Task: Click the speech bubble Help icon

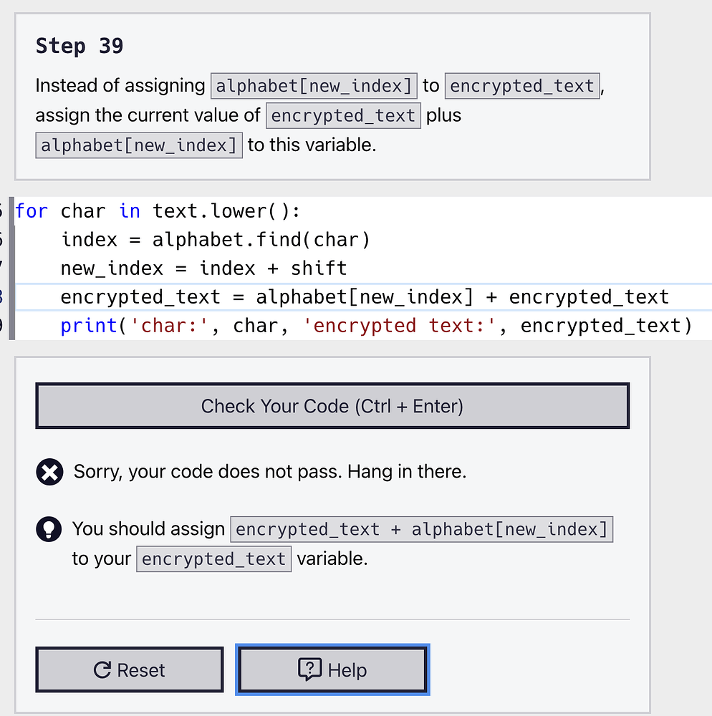Action: pyautogui.click(x=309, y=670)
